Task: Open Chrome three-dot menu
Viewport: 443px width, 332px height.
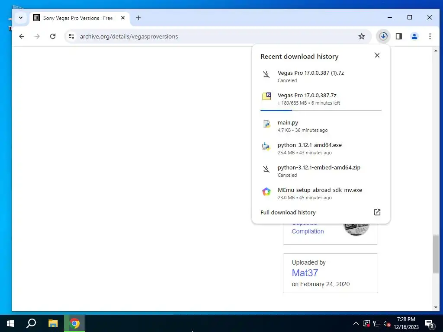Action: tap(430, 36)
